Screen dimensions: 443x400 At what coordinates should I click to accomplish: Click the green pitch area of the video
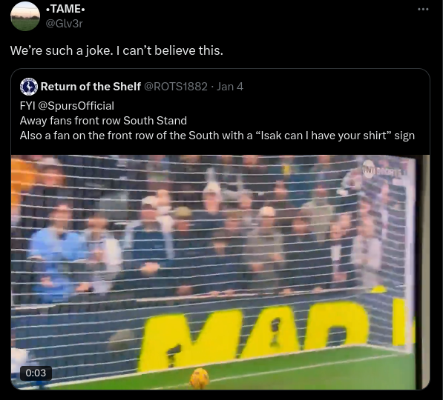pos(283,373)
